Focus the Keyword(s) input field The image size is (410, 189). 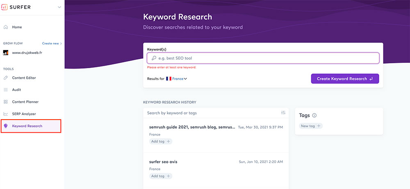coord(263,58)
